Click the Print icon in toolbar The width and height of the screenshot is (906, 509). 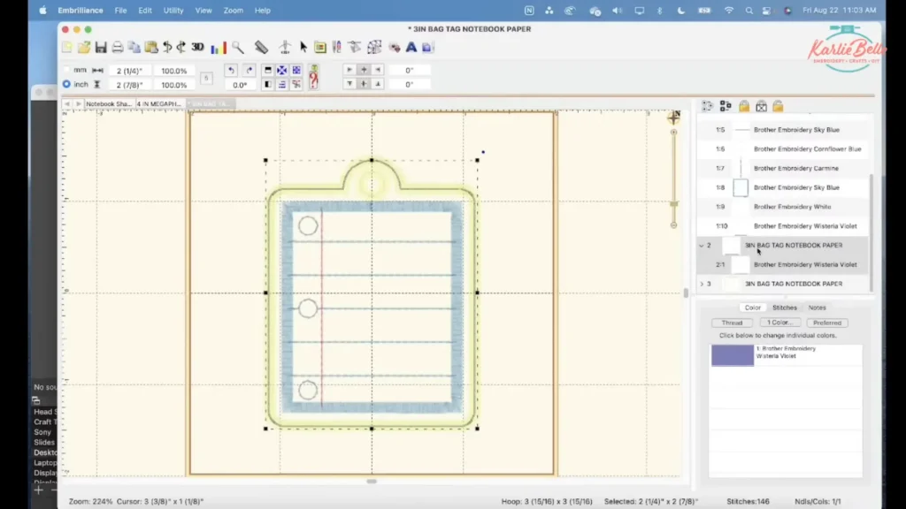(118, 47)
